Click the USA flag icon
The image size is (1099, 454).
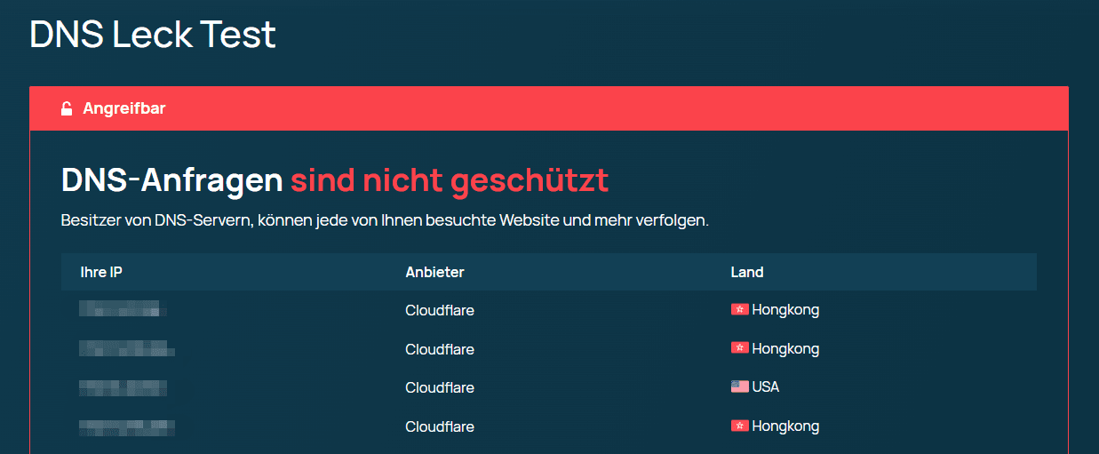(x=739, y=387)
